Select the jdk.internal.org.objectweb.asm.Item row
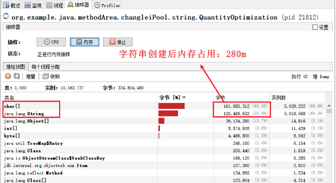The width and height of the screenshot is (336, 183). [164, 165]
